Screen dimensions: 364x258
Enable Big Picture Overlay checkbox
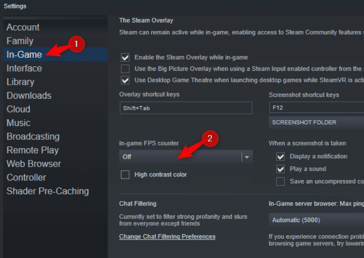(x=126, y=69)
